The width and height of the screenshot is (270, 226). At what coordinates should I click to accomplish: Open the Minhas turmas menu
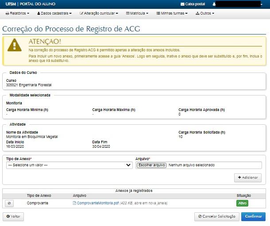tap(172, 13)
